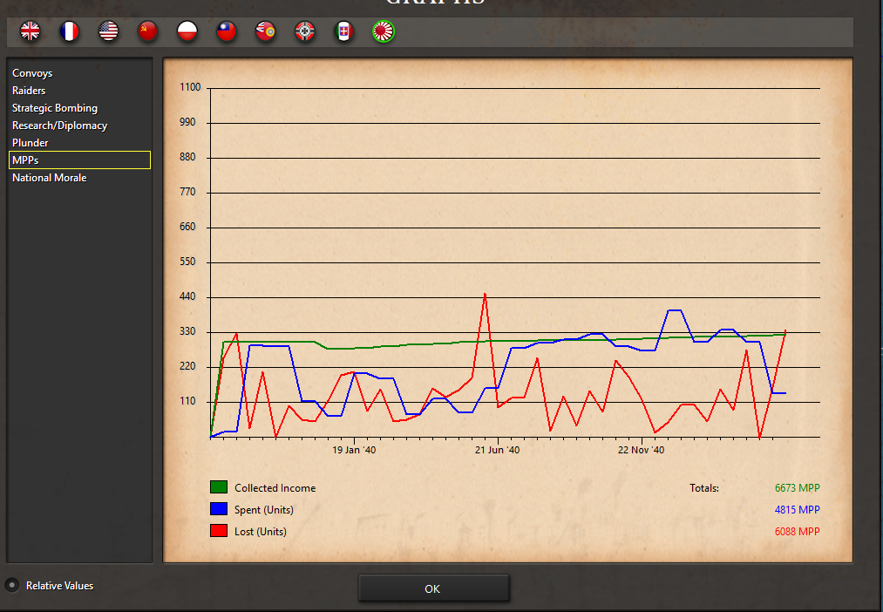
Task: Click the 440 axis value
Action: (187, 296)
